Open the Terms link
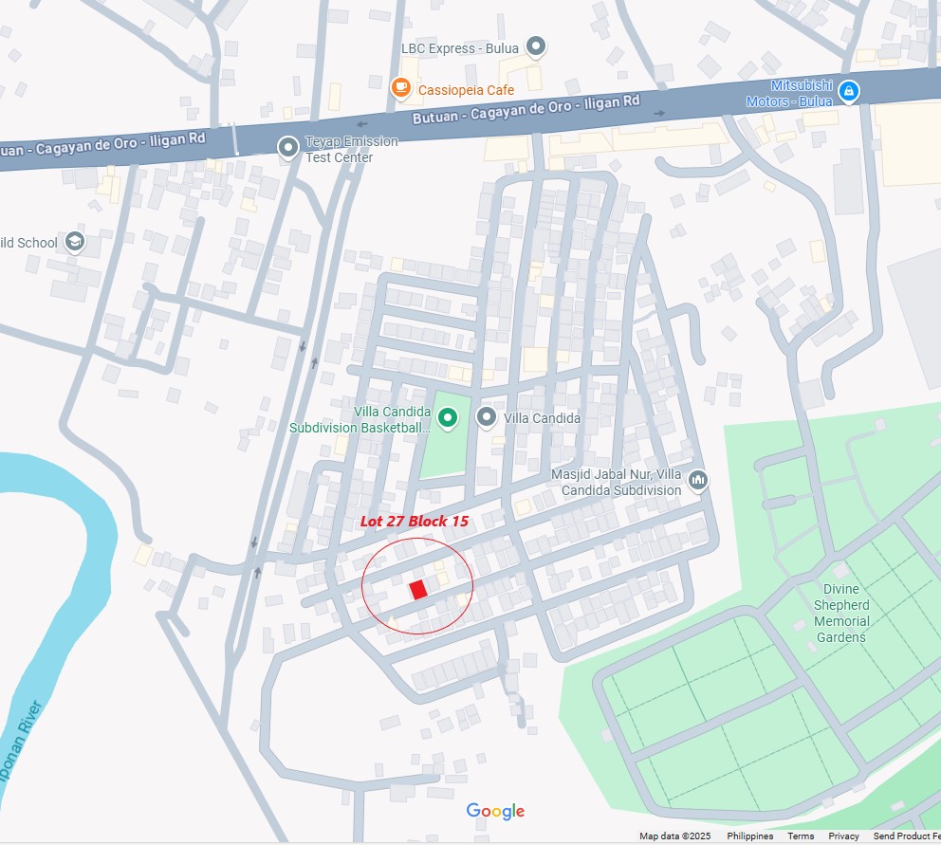The image size is (941, 845). [801, 836]
